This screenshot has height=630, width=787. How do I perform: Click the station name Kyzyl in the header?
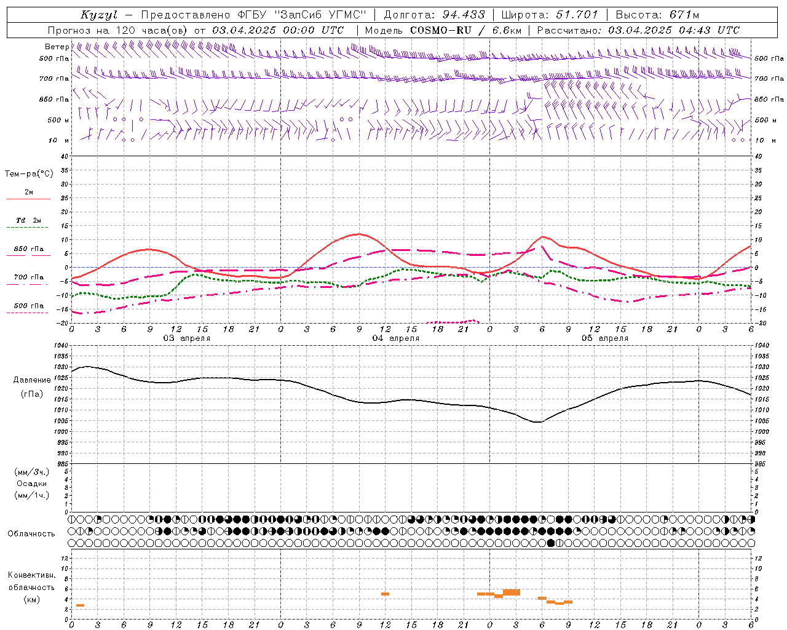pyautogui.click(x=99, y=15)
